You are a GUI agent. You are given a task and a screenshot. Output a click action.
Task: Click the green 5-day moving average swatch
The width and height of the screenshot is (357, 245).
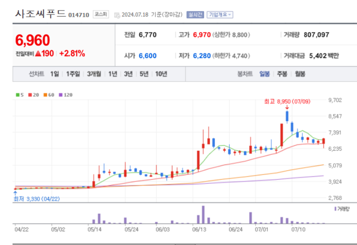click(x=17, y=95)
